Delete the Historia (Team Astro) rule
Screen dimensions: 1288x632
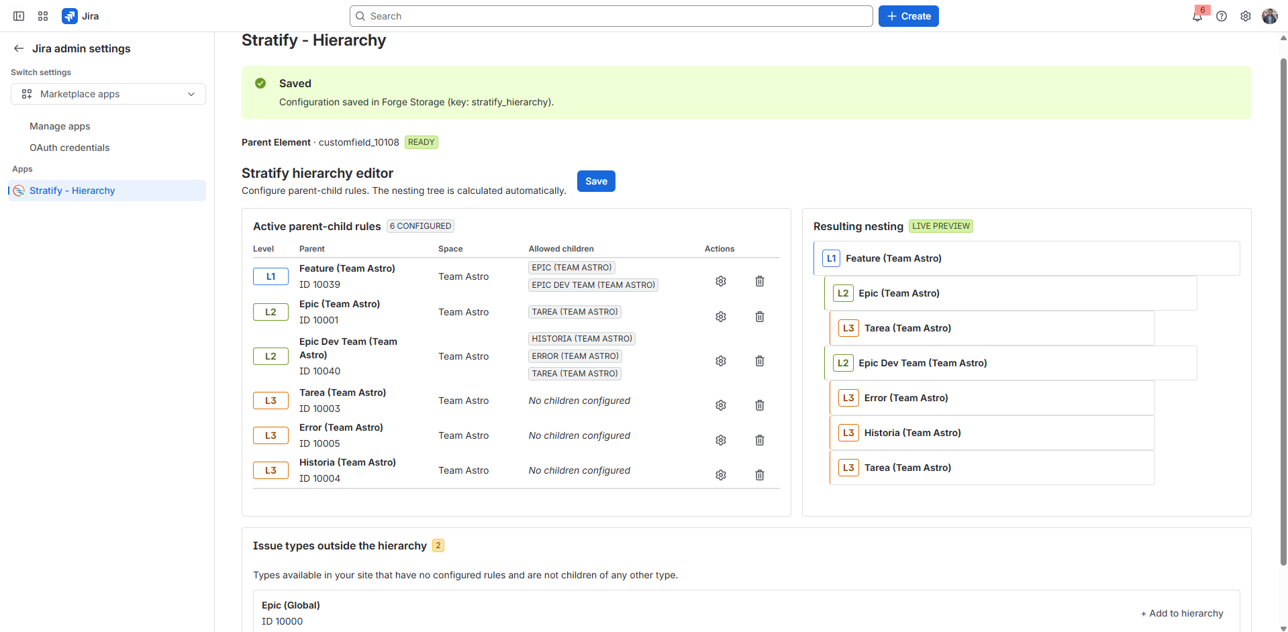760,475
